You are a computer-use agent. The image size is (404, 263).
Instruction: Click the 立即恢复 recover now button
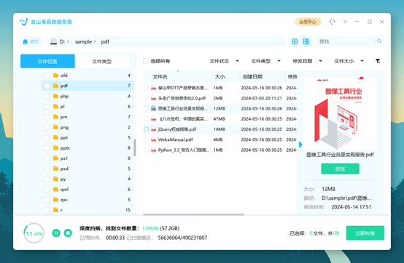[365, 233]
